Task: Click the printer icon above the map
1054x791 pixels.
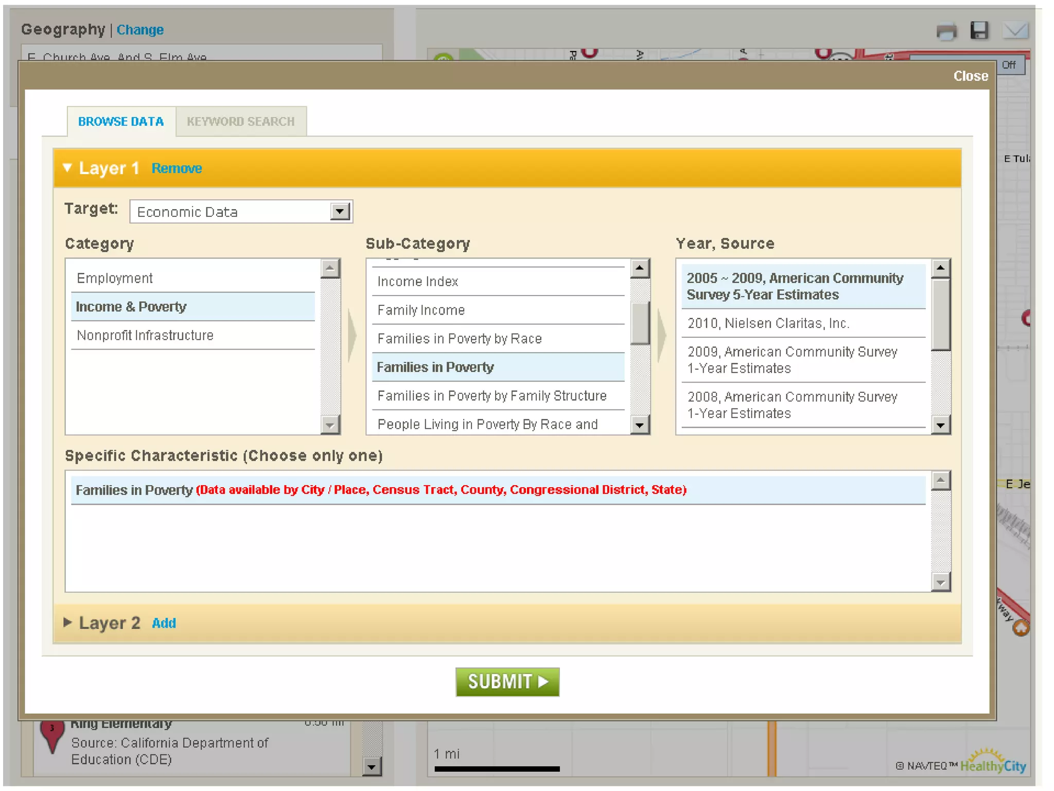Action: coord(946,31)
